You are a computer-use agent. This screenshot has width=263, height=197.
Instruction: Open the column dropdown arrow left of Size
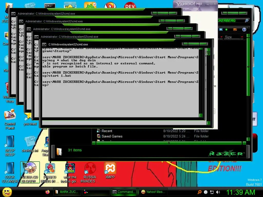pos(221,37)
